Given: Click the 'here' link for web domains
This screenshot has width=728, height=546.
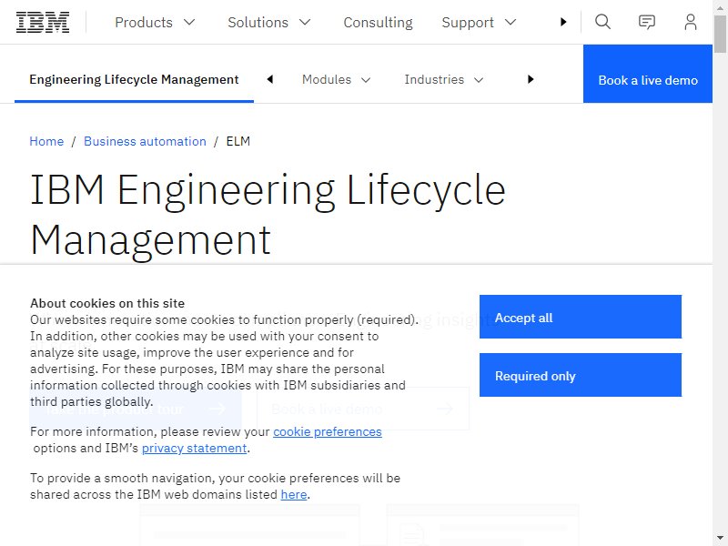Looking at the screenshot, I should (294, 494).
